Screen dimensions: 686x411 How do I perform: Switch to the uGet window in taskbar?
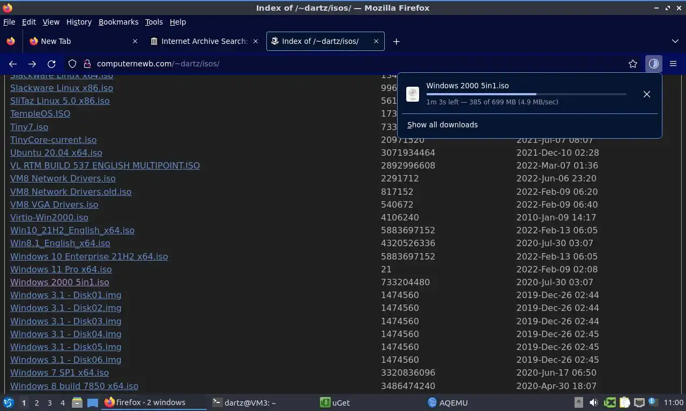click(370, 402)
